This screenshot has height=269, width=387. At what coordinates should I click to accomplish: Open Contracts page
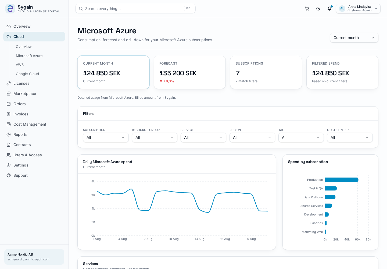[34, 145]
